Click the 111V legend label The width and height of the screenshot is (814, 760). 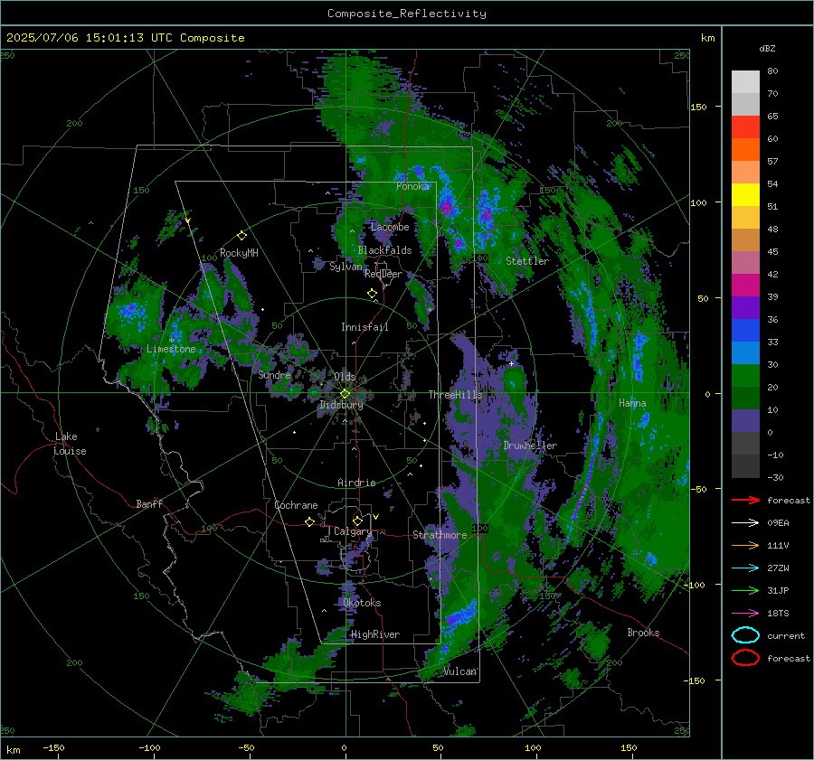[778, 545]
